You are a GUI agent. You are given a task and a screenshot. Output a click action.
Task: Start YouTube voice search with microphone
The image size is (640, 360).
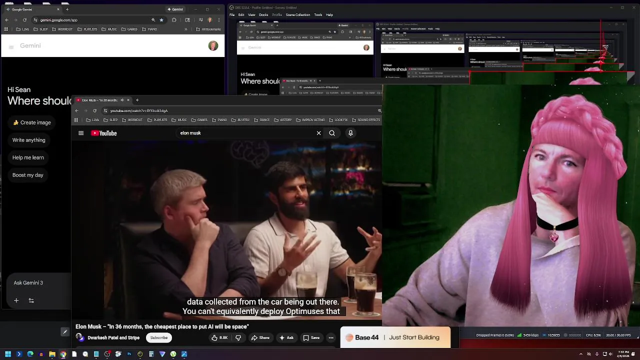tap(350, 133)
